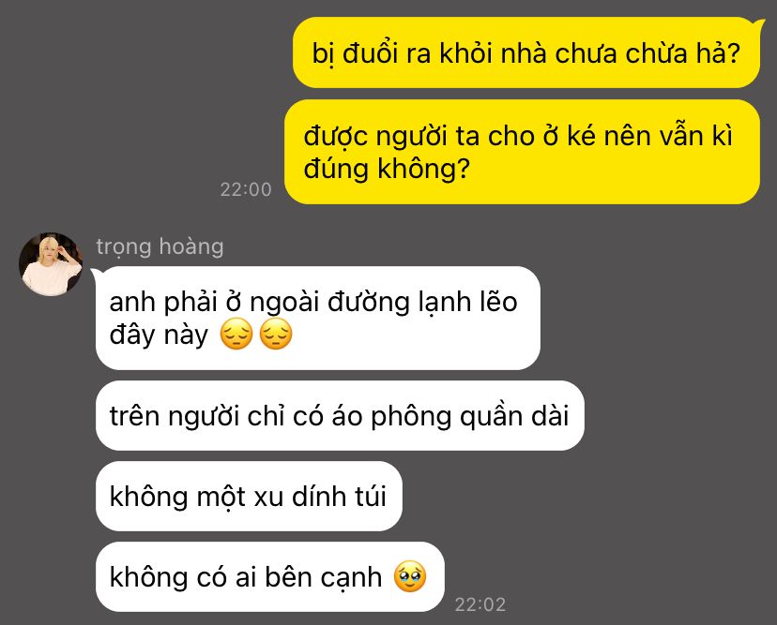Click the word 'túi' in third white bubble

point(370,497)
